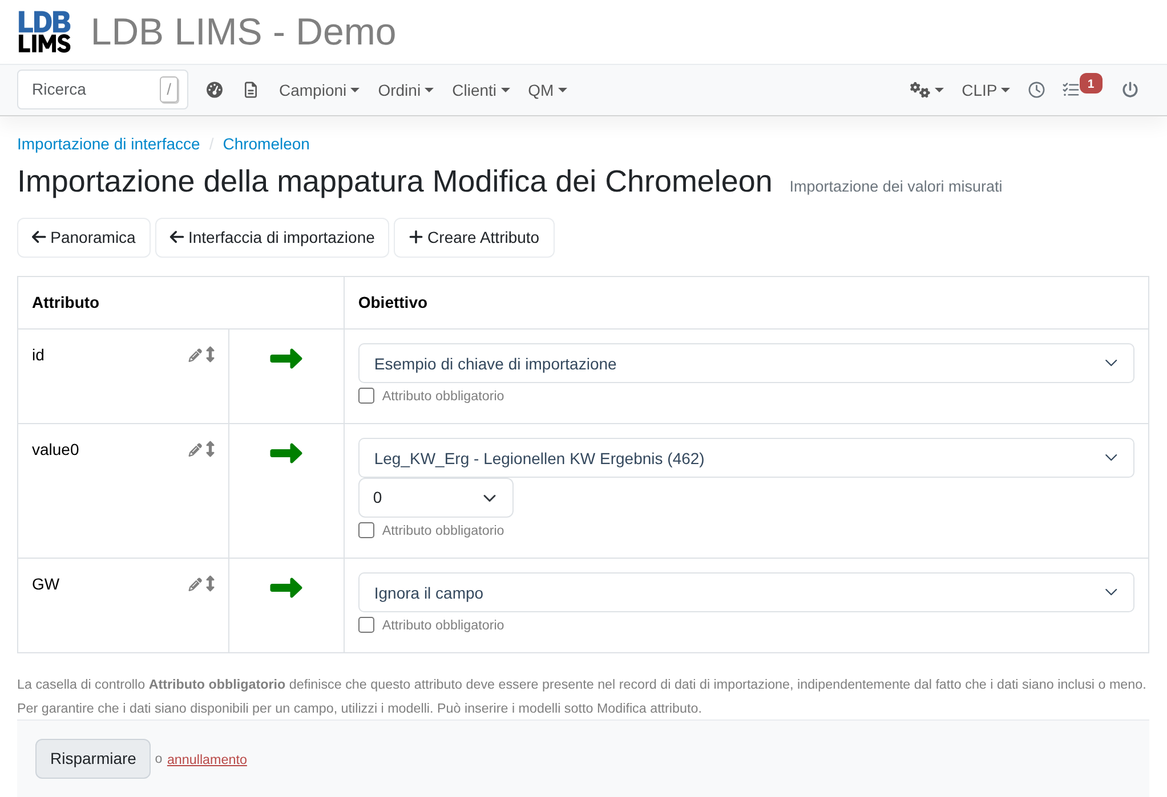The height and width of the screenshot is (797, 1167).
Task: Open the settings gears menu
Action: click(926, 90)
